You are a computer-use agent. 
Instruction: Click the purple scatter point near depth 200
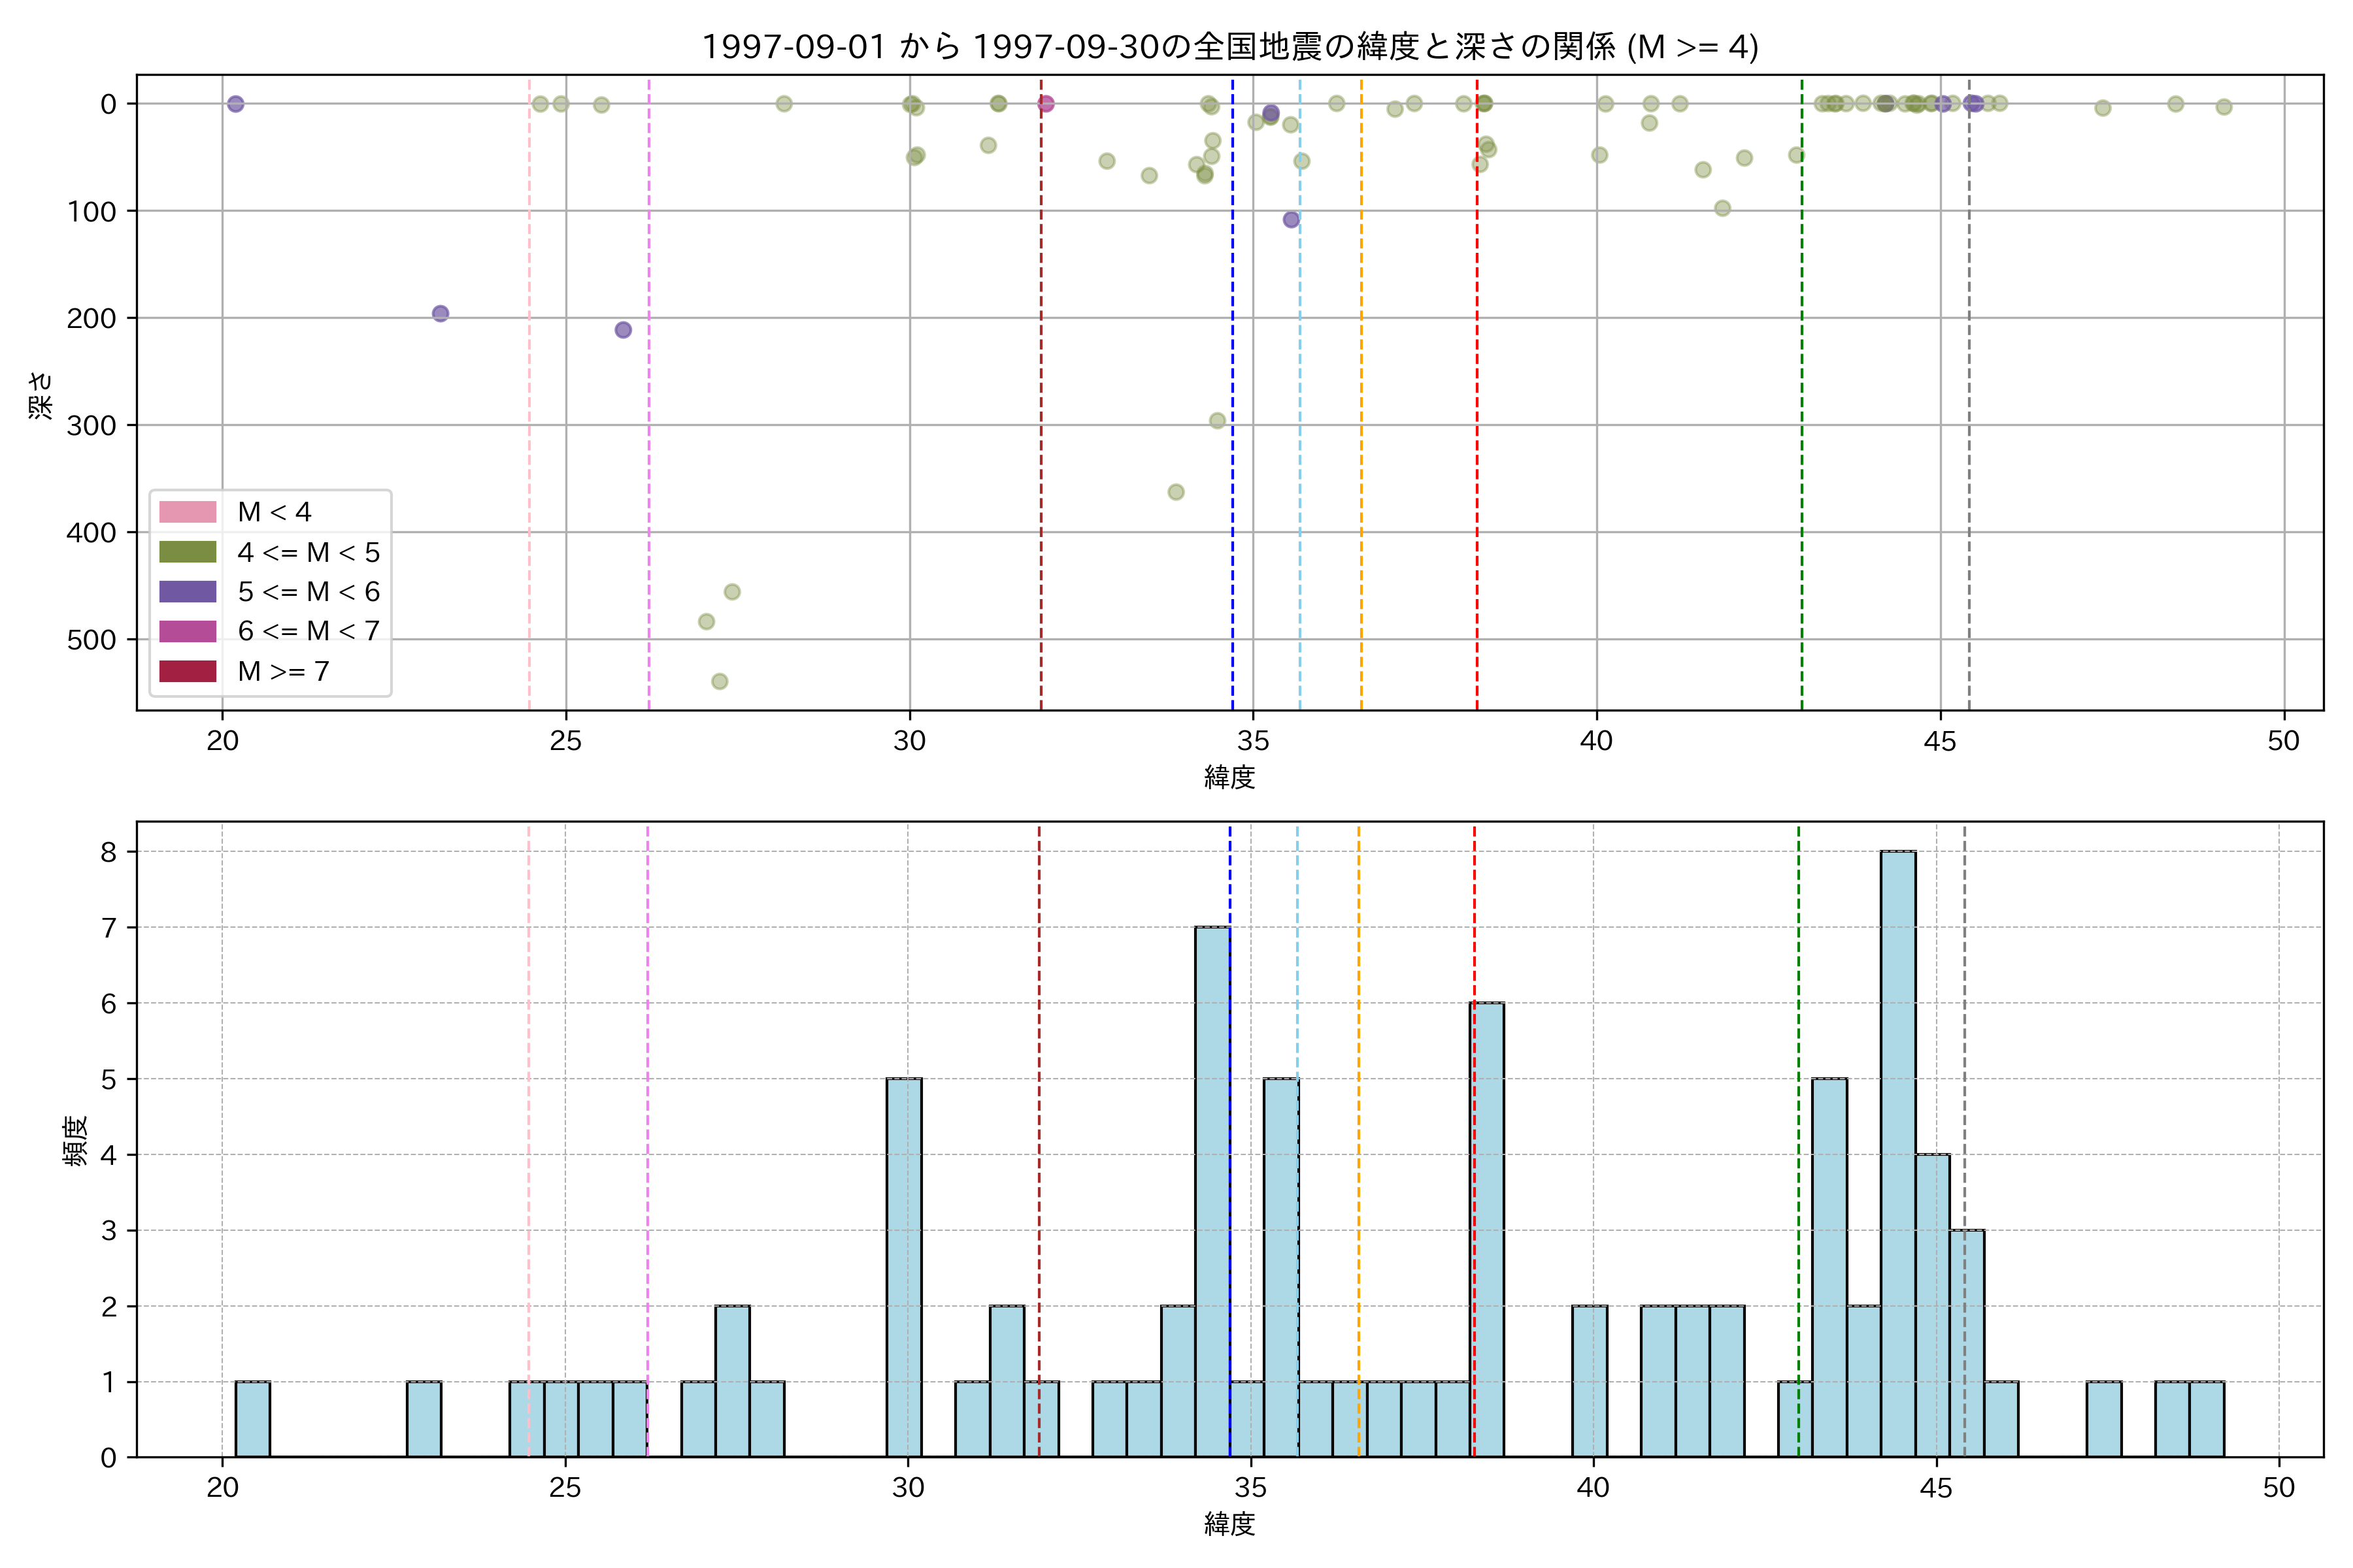pyautogui.click(x=440, y=314)
